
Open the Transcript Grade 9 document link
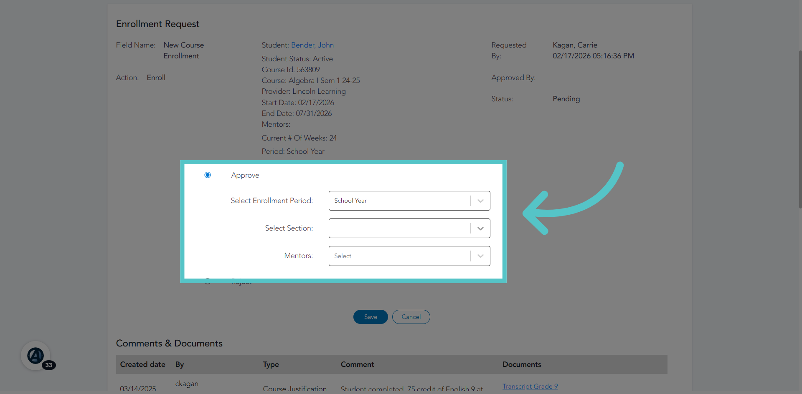click(x=530, y=386)
